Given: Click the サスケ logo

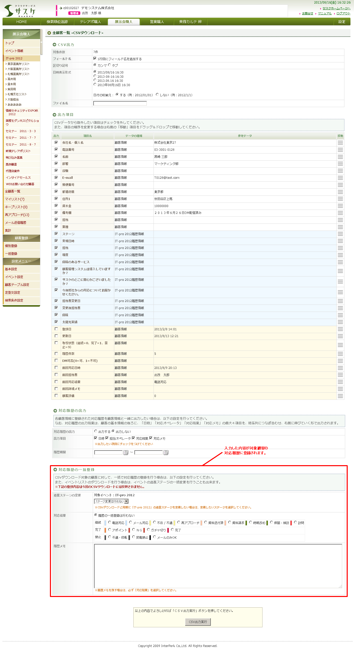Looking at the screenshot, I should 20,11.
